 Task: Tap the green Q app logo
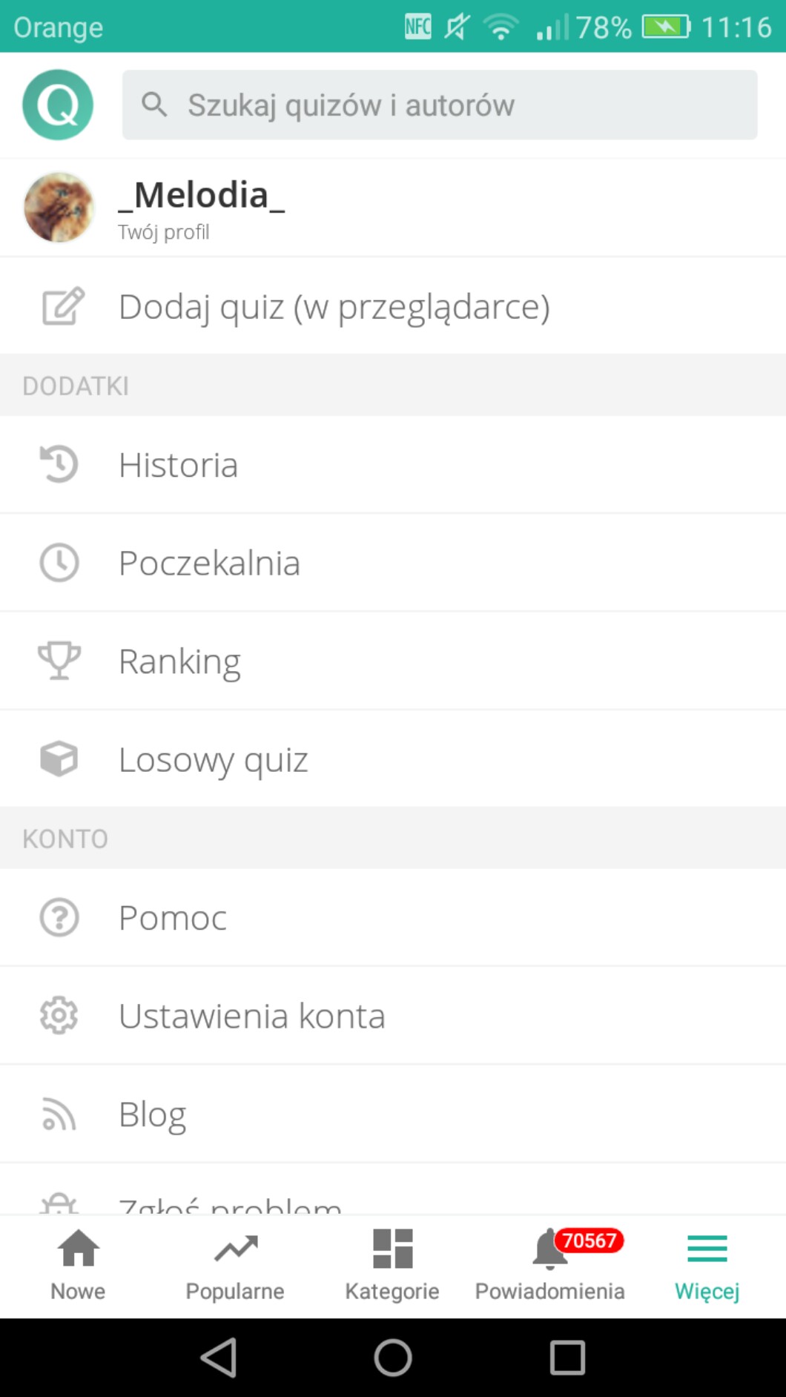(x=58, y=105)
